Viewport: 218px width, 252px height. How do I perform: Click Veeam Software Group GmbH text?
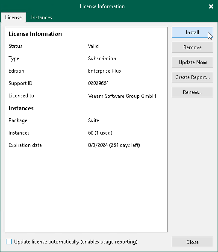122,96
